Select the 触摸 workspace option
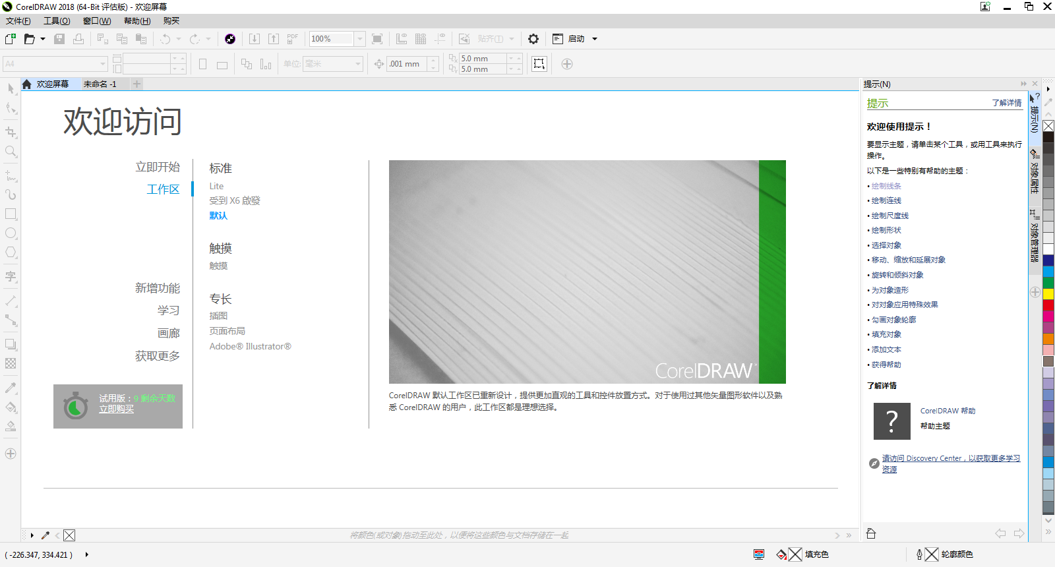This screenshot has width=1055, height=567. pos(218,266)
